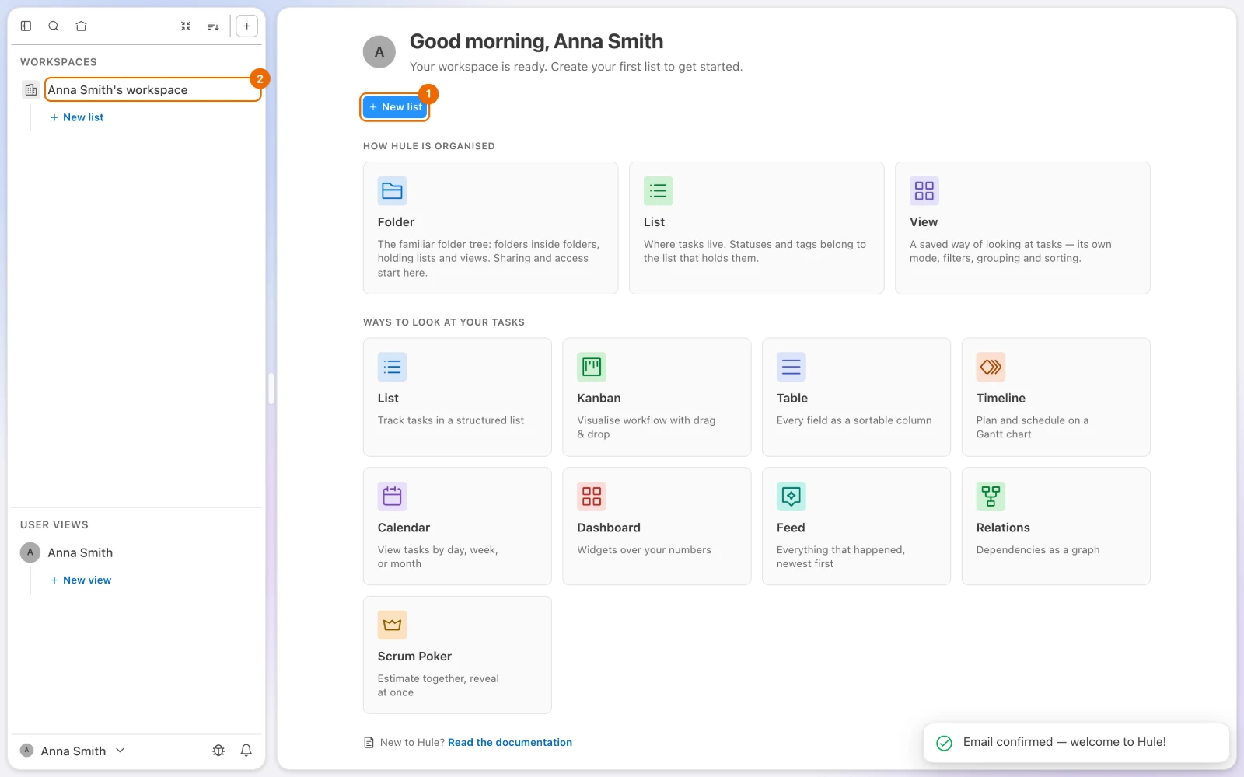
Task: Click the 'WORKSPACES' sidebar label
Action: 58,62
